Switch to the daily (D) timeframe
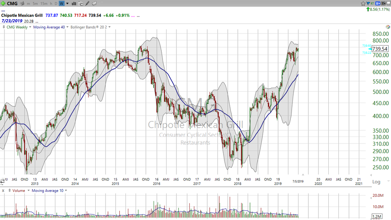The width and height of the screenshot is (391, 220). 56,4
